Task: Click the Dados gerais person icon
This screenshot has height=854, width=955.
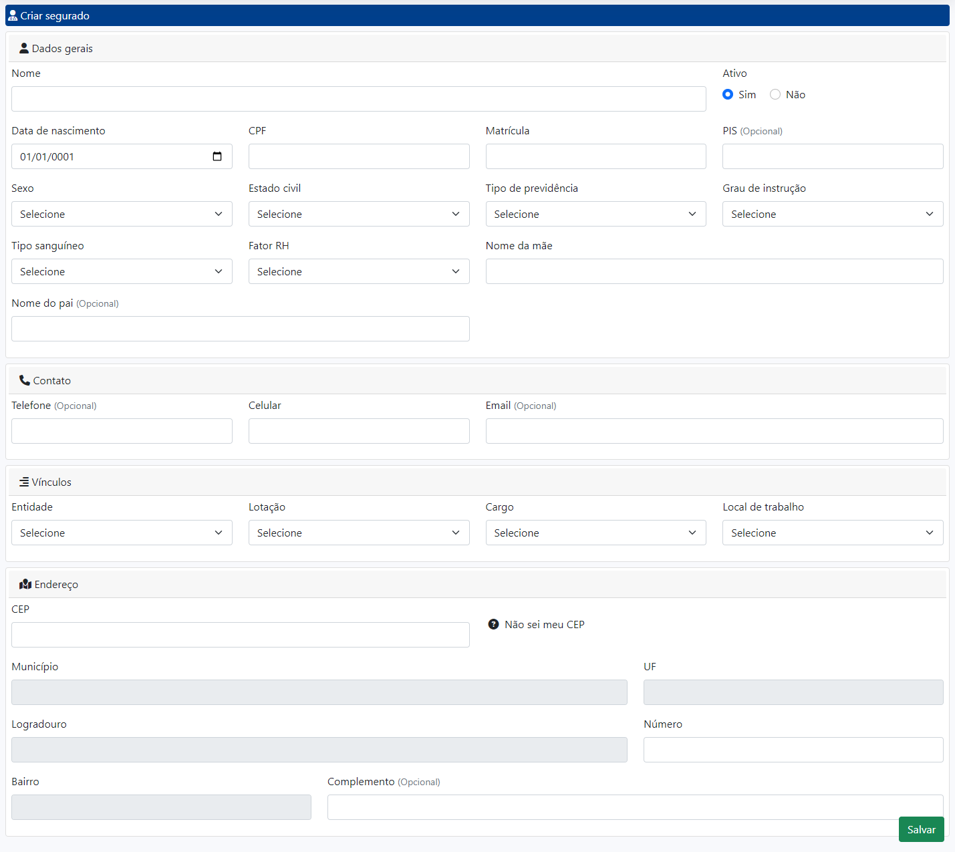Action: (x=24, y=48)
